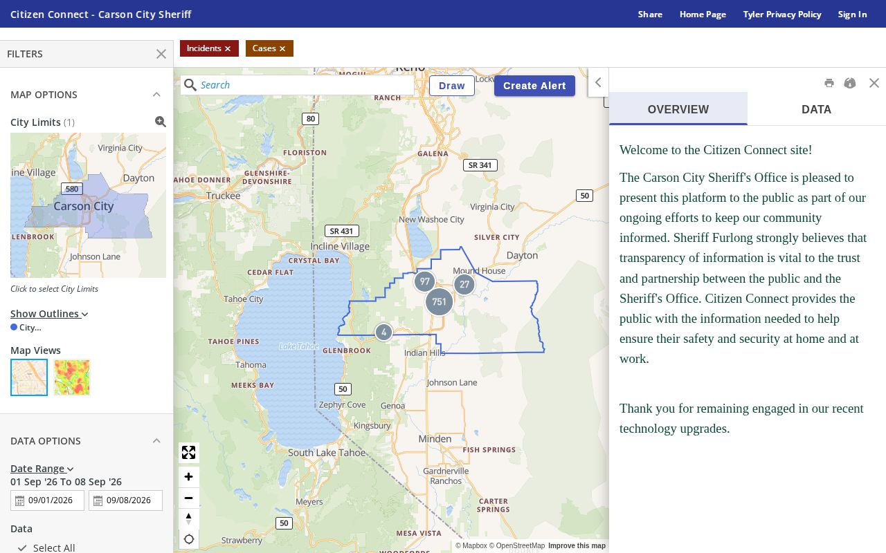The image size is (886, 553).
Task: Collapse the side panel with arrow
Action: tap(598, 83)
